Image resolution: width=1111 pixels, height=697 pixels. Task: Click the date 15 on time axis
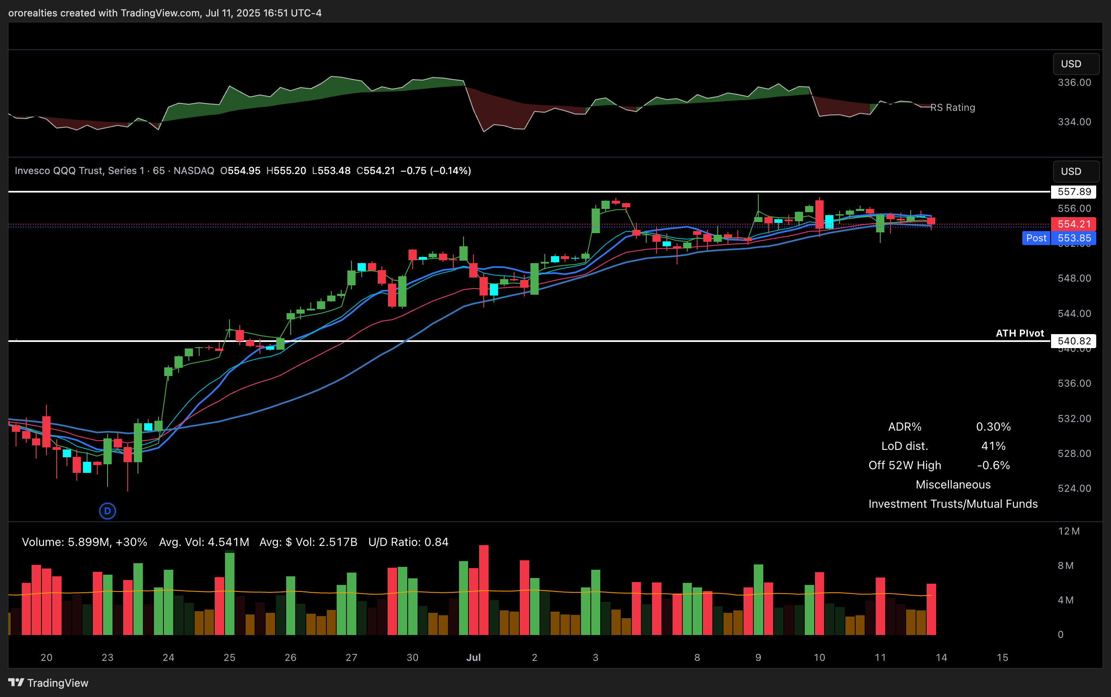1003,658
